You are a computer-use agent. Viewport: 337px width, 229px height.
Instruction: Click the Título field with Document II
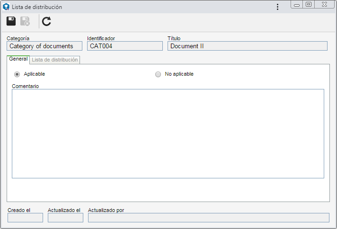pyautogui.click(x=248, y=46)
